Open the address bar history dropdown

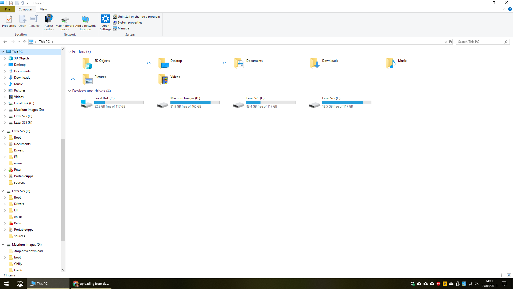(x=446, y=42)
